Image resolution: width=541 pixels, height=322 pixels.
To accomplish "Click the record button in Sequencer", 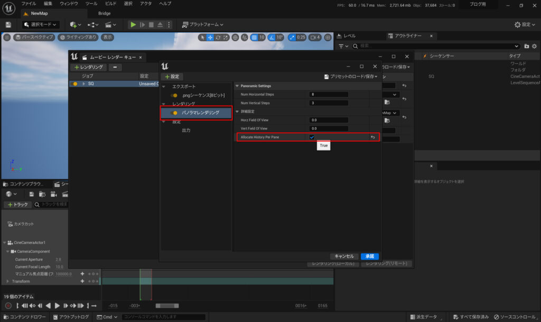I will tap(8, 306).
